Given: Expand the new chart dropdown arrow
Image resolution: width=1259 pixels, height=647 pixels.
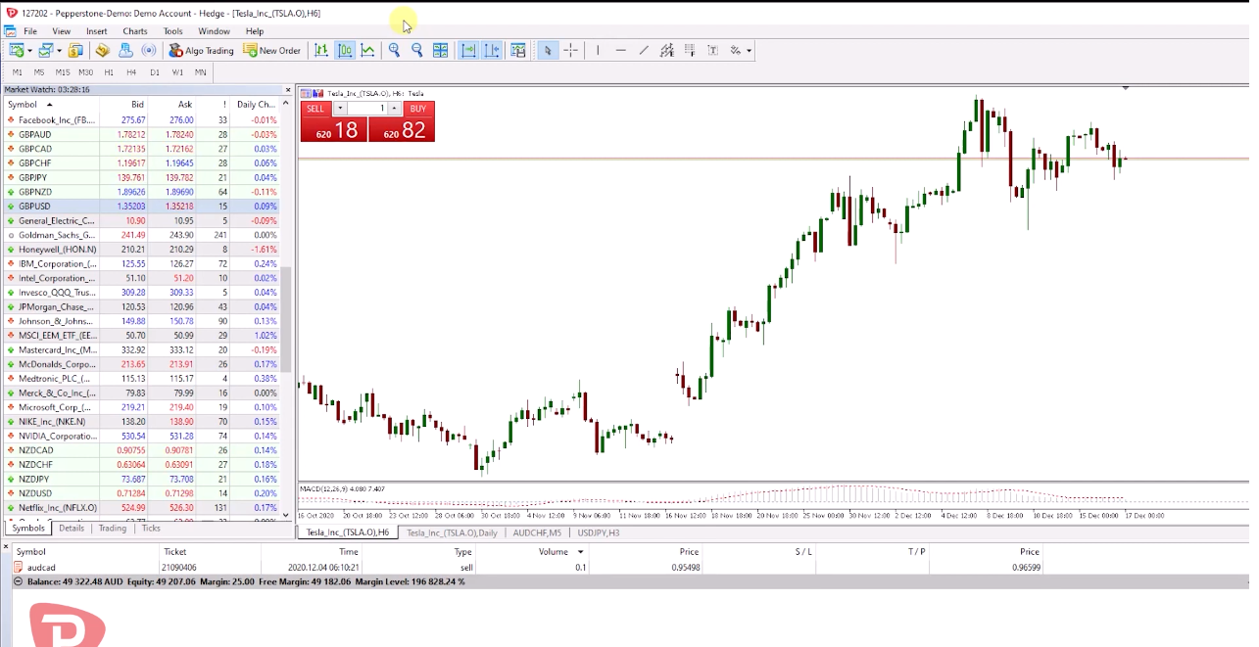Looking at the screenshot, I should coord(29,51).
